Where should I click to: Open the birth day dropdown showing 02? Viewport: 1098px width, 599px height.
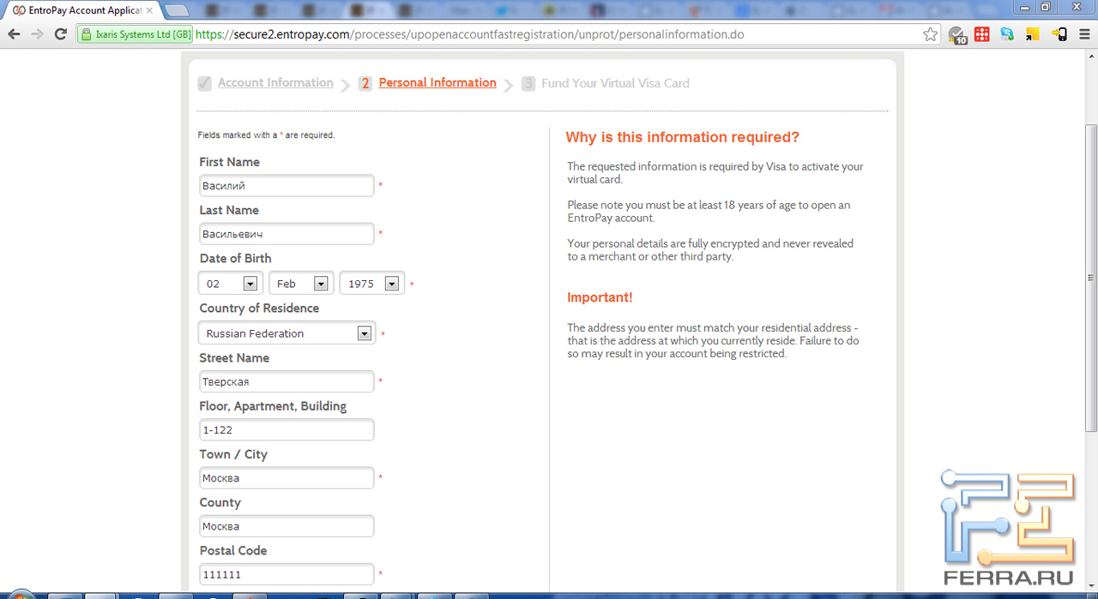(231, 284)
